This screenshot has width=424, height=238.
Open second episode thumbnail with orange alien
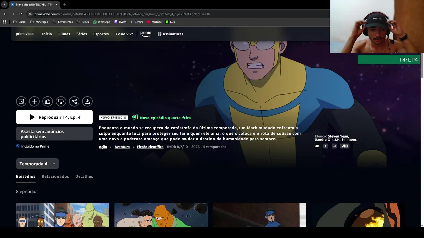[161, 215]
